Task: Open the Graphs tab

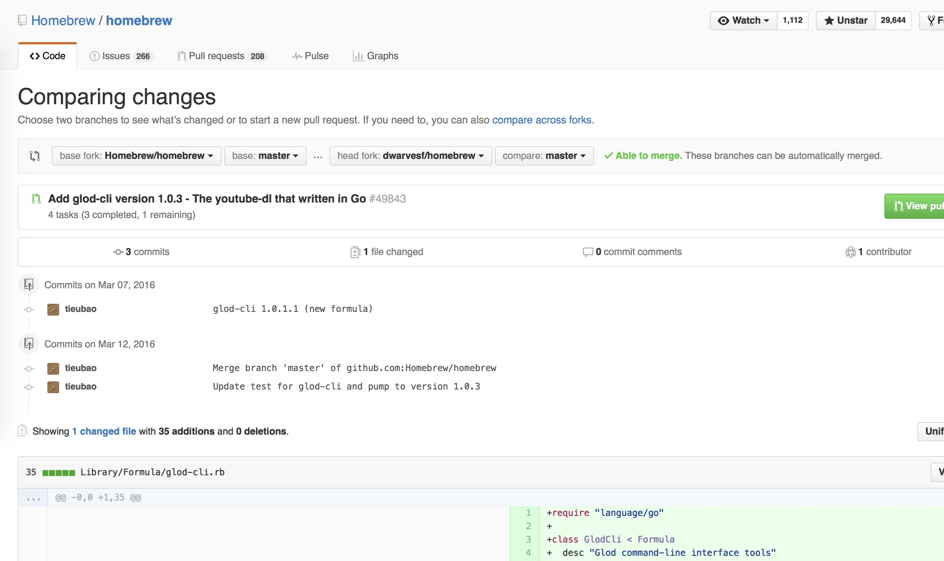Action: (375, 56)
